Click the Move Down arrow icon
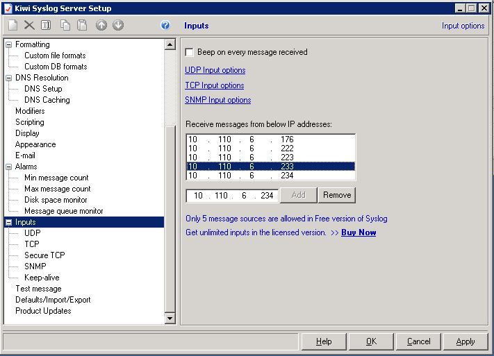The width and height of the screenshot is (494, 356). pyautogui.click(x=118, y=26)
